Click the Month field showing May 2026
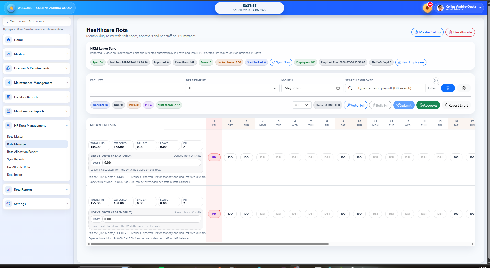The width and height of the screenshot is (490, 268). tap(312, 88)
